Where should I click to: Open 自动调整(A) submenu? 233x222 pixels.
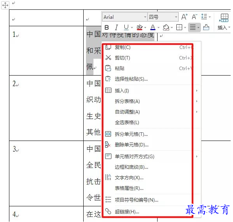[152, 112]
